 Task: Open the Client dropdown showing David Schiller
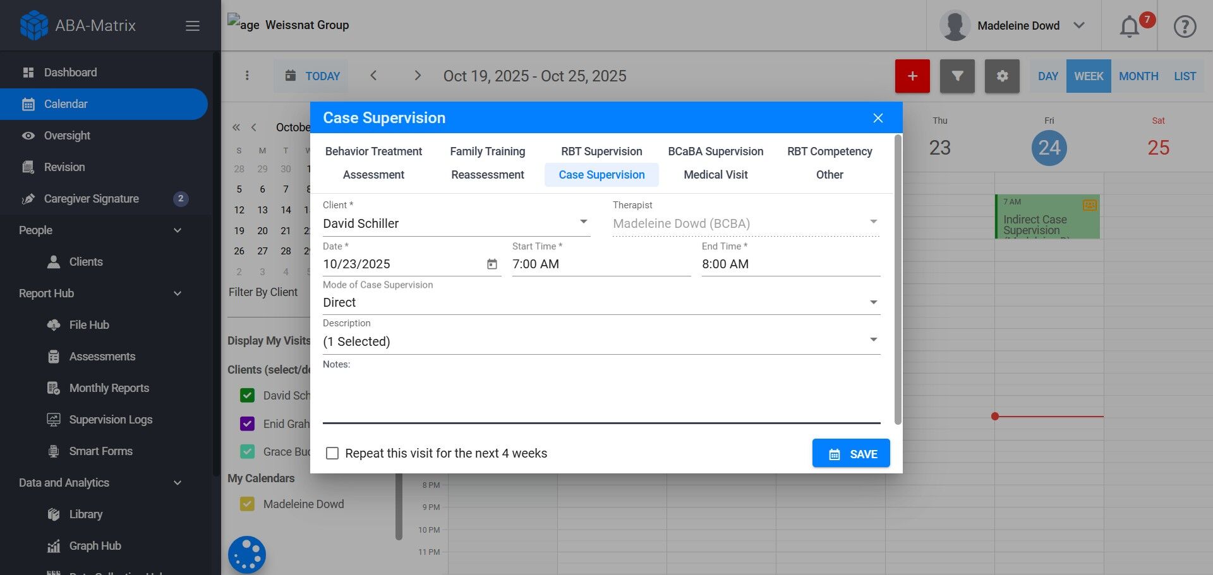point(455,223)
